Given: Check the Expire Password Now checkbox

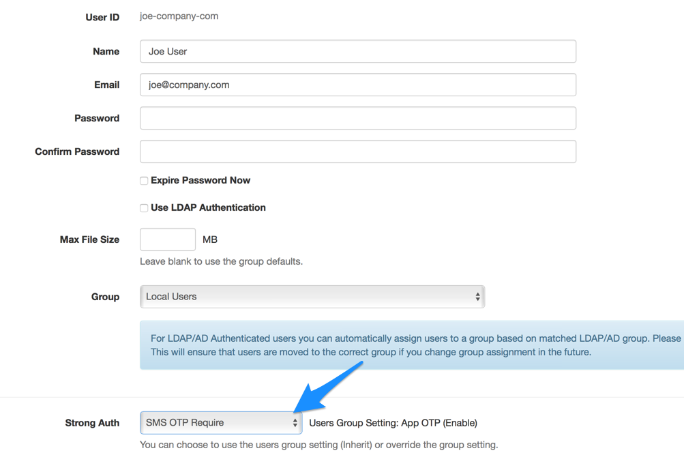Looking at the screenshot, I should 144,181.
